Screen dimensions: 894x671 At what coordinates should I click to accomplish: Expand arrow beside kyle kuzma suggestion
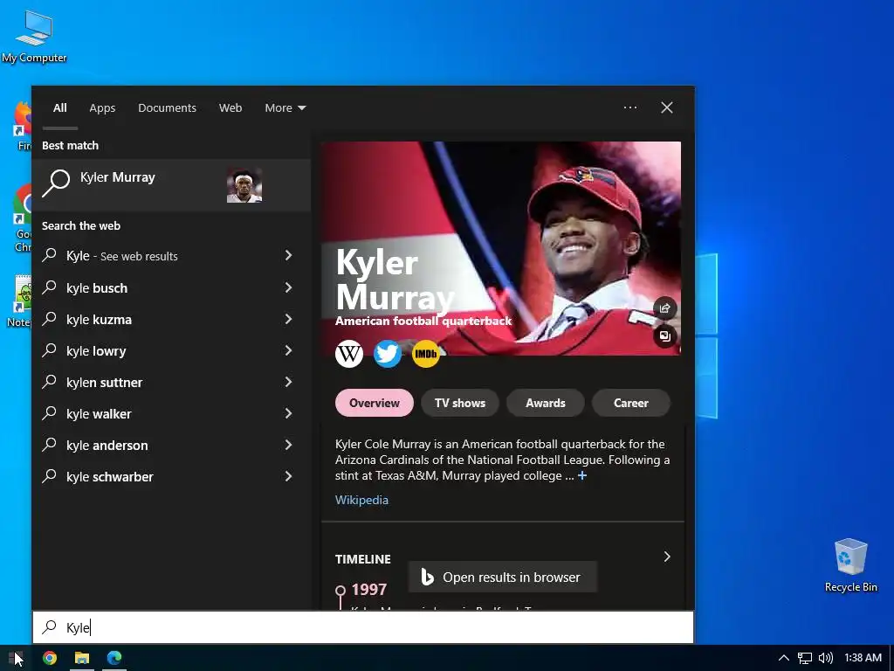tap(288, 319)
